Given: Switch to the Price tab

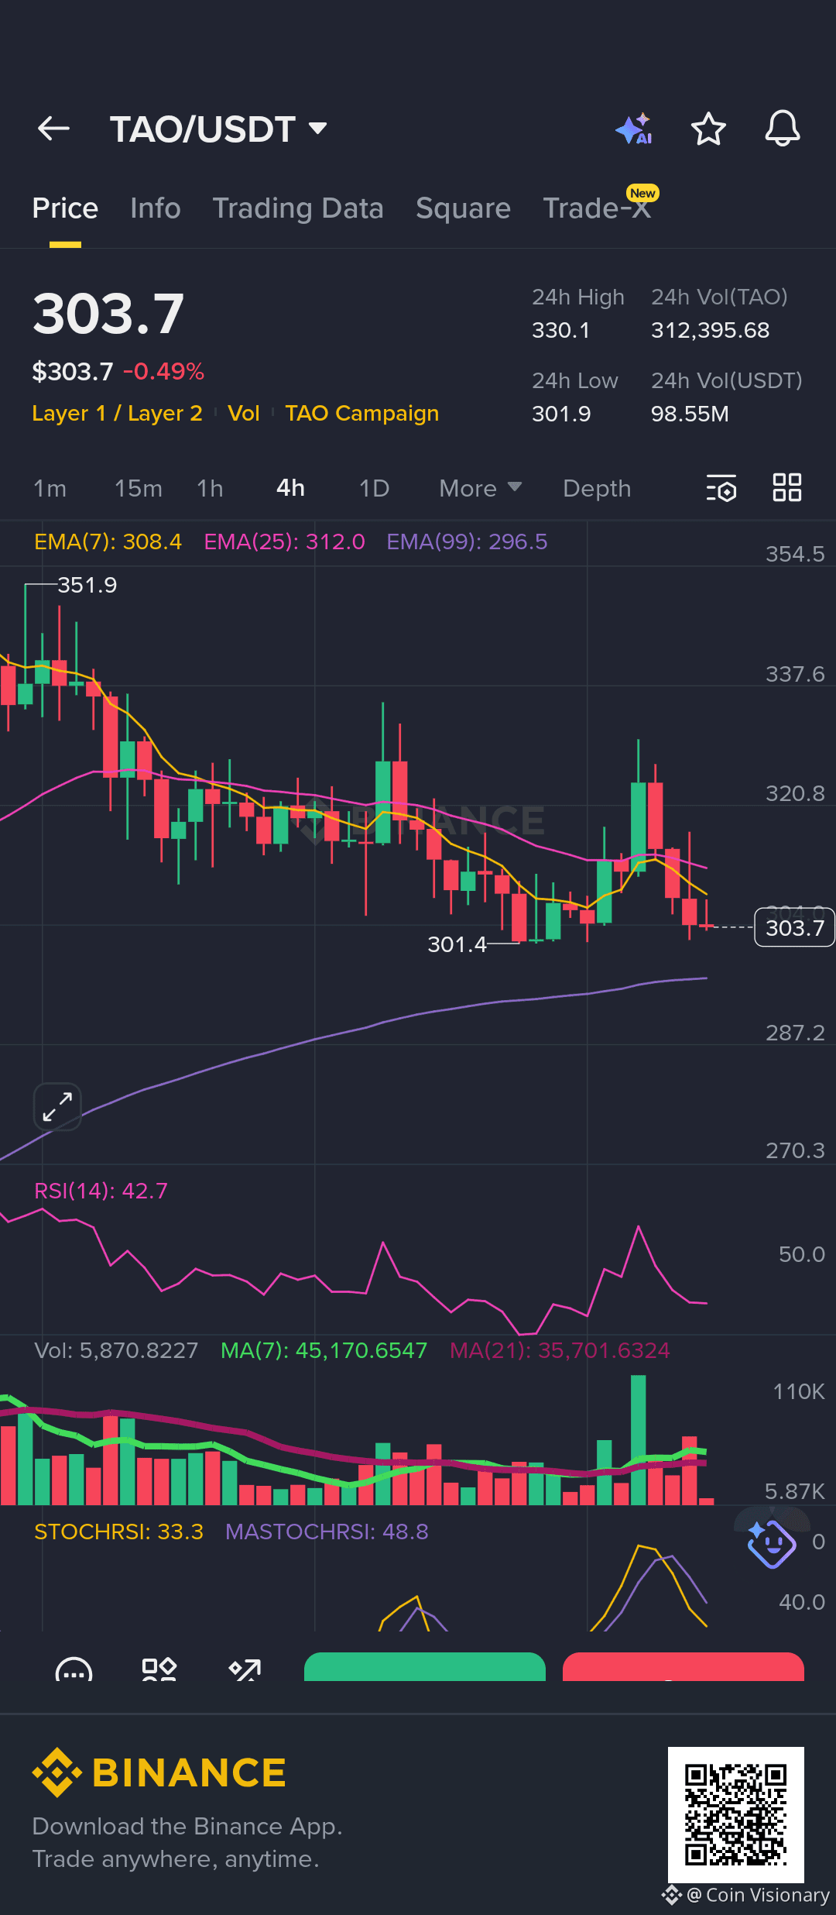Looking at the screenshot, I should pyautogui.click(x=65, y=208).
